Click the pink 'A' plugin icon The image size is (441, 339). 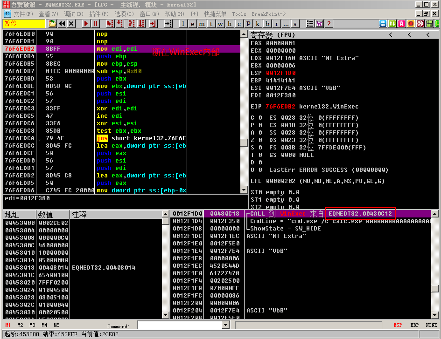click(x=402, y=24)
